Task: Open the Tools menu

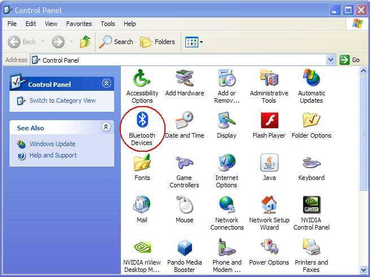Action: point(108,24)
